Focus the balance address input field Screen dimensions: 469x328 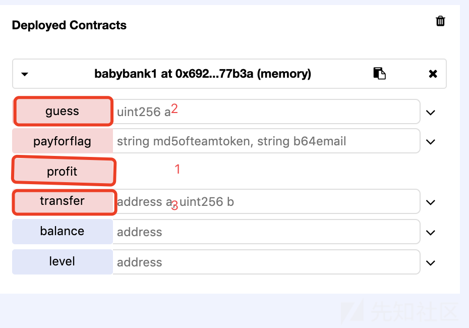[x=266, y=231]
